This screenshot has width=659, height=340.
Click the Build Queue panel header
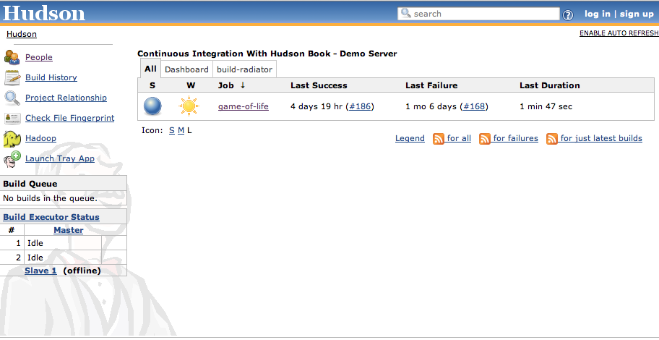pyautogui.click(x=63, y=184)
